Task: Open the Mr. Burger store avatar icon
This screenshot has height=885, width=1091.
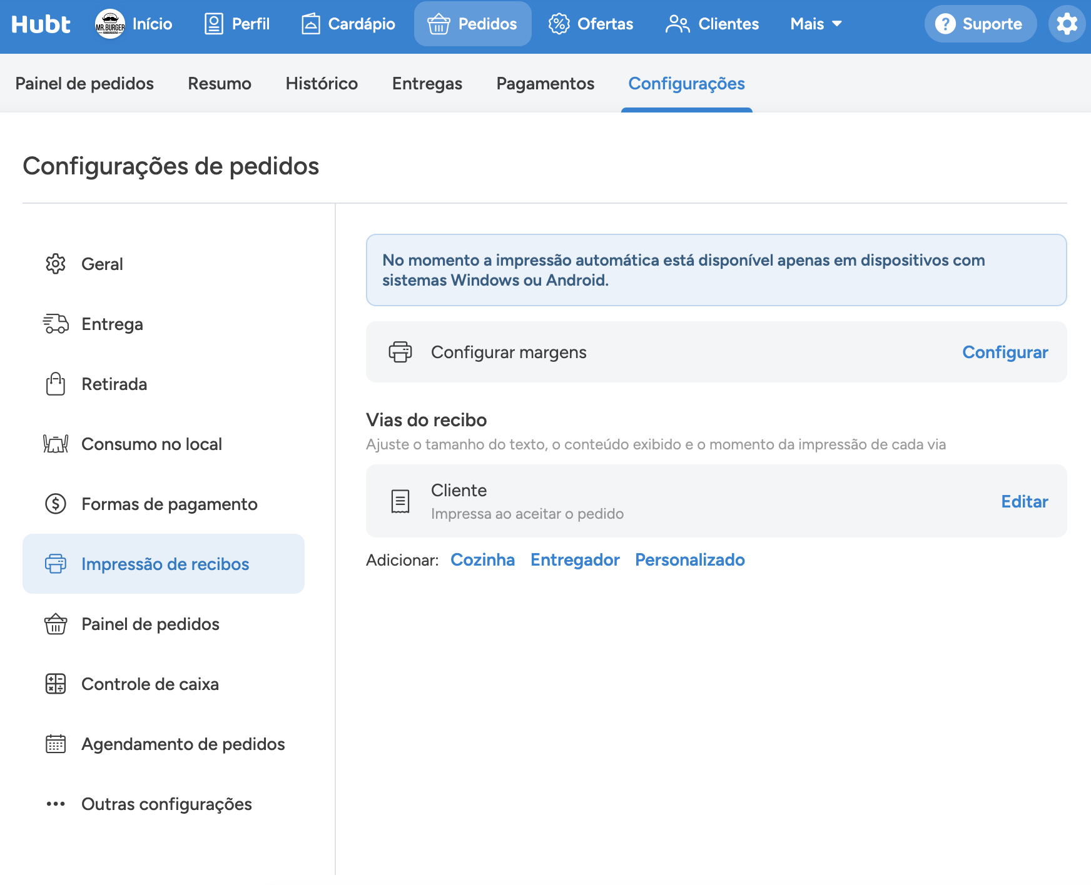Action: 110,24
